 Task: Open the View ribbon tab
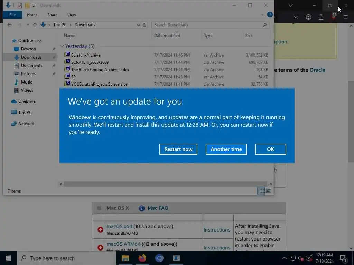point(72,15)
